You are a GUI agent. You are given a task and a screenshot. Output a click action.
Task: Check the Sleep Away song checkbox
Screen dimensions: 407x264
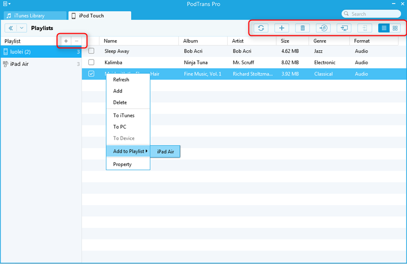tap(91, 51)
